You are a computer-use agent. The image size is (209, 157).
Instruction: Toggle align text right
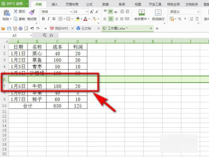116,19
